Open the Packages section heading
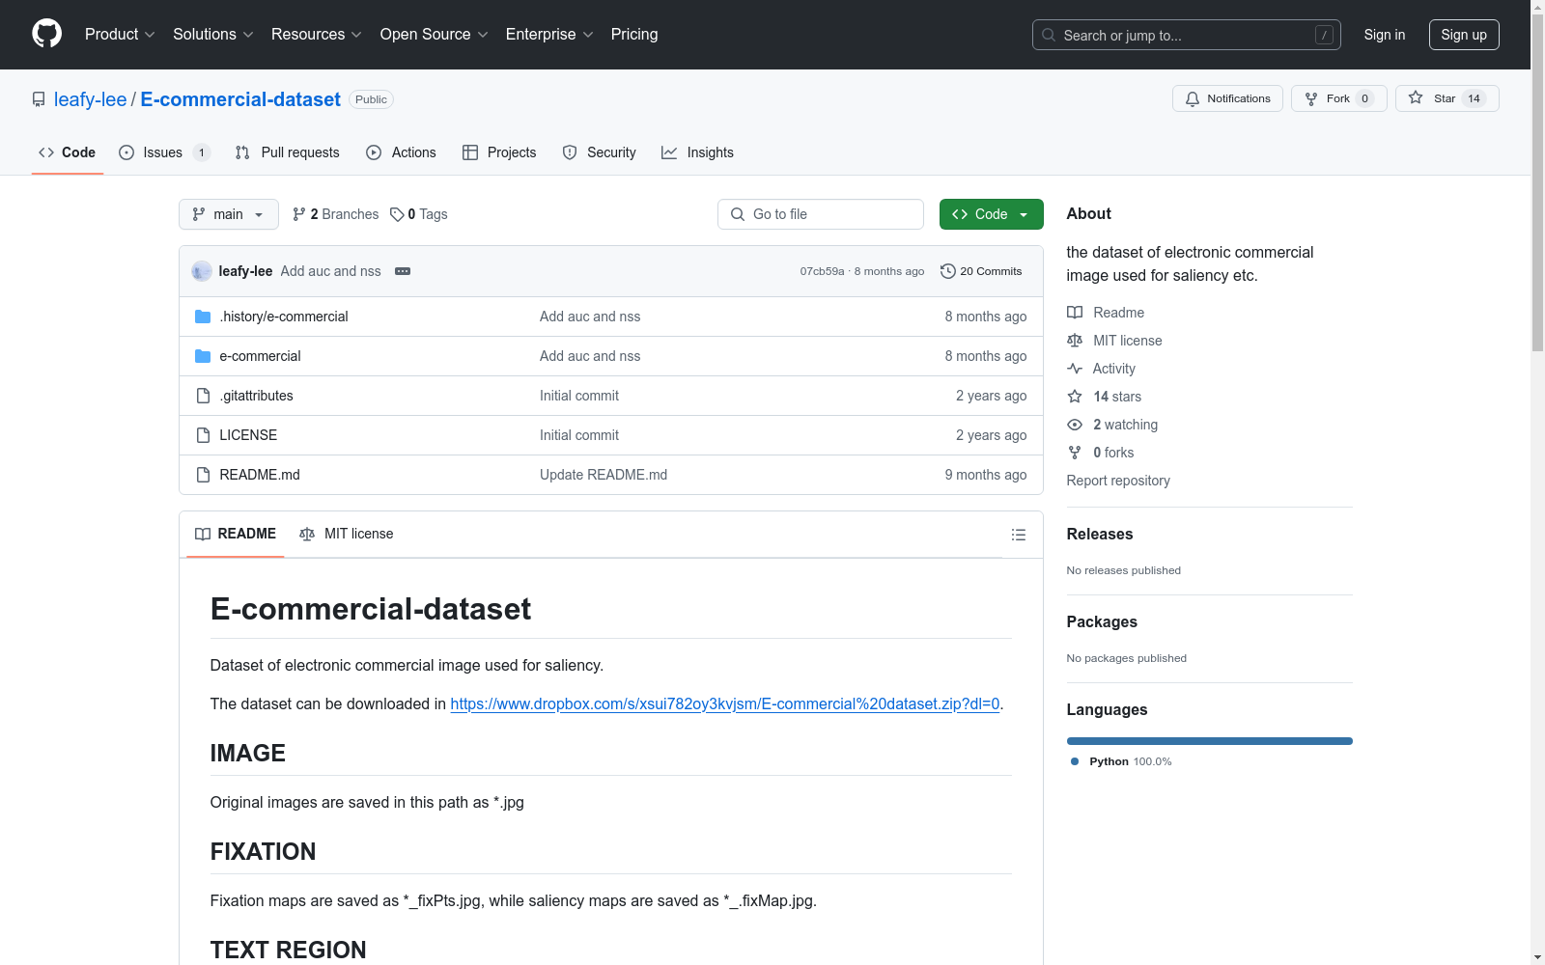Screen dimensions: 1545x965 tap(1102, 621)
